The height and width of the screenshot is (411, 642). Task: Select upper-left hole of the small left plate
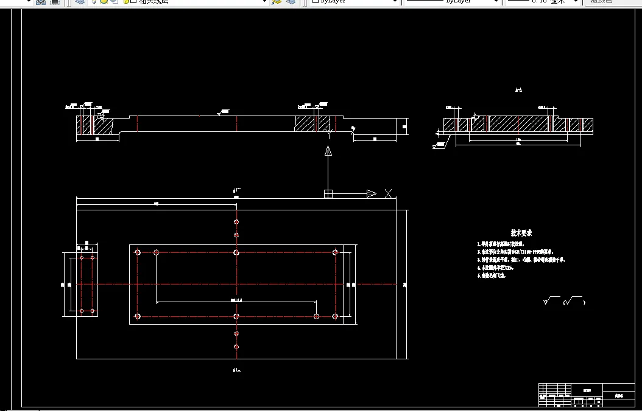[x=82, y=258]
